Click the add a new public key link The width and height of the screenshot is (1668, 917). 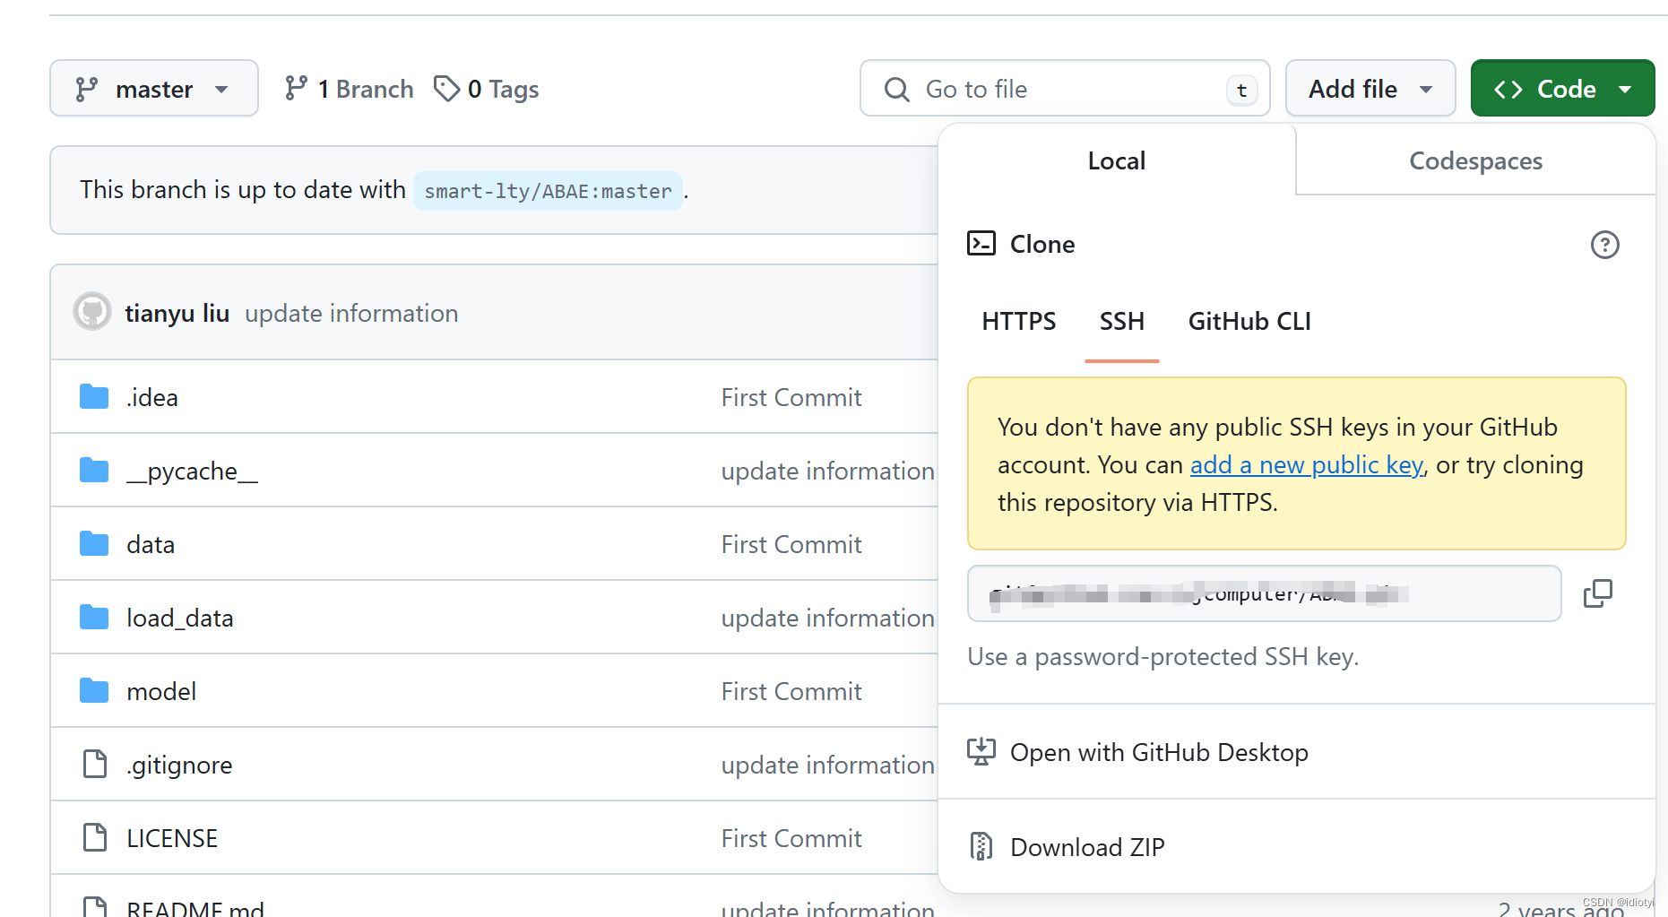(1306, 465)
